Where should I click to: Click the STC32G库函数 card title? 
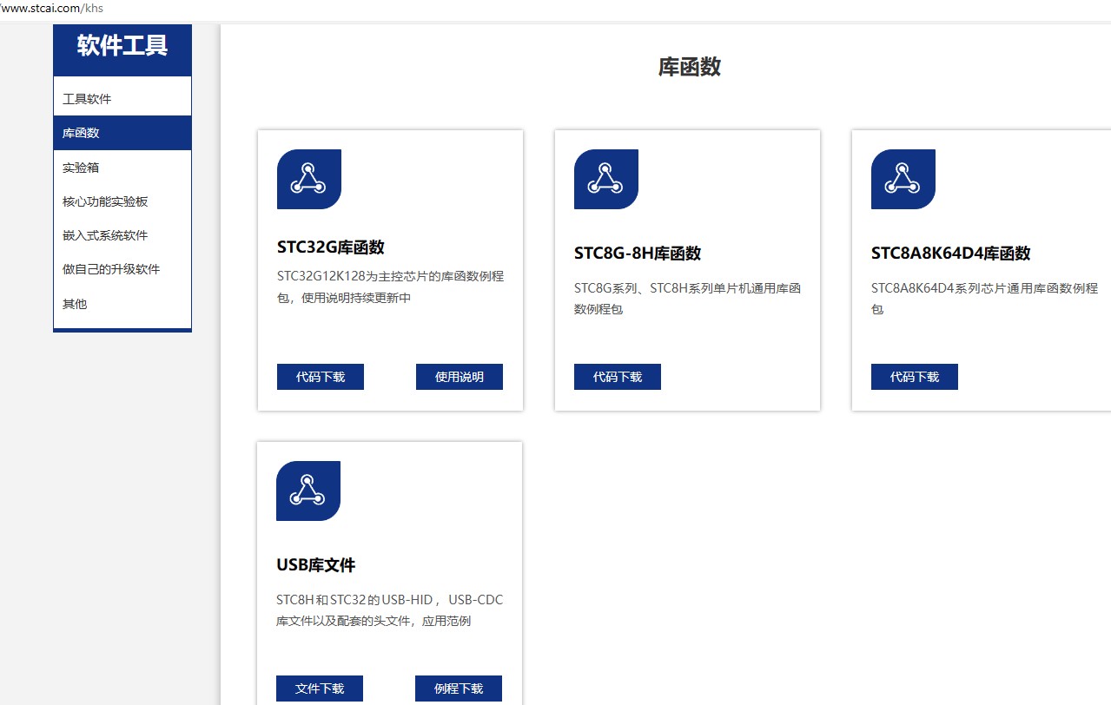[x=331, y=247]
